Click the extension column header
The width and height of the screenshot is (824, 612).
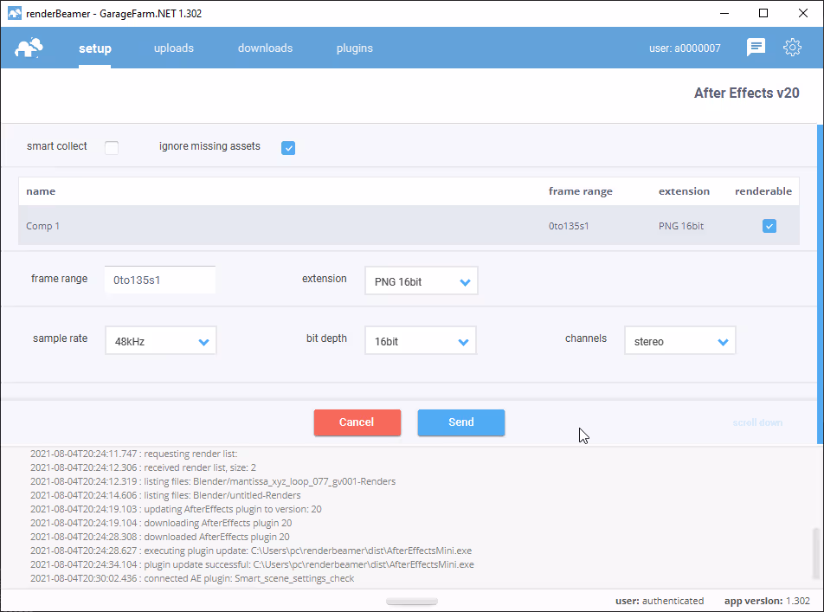click(x=684, y=191)
